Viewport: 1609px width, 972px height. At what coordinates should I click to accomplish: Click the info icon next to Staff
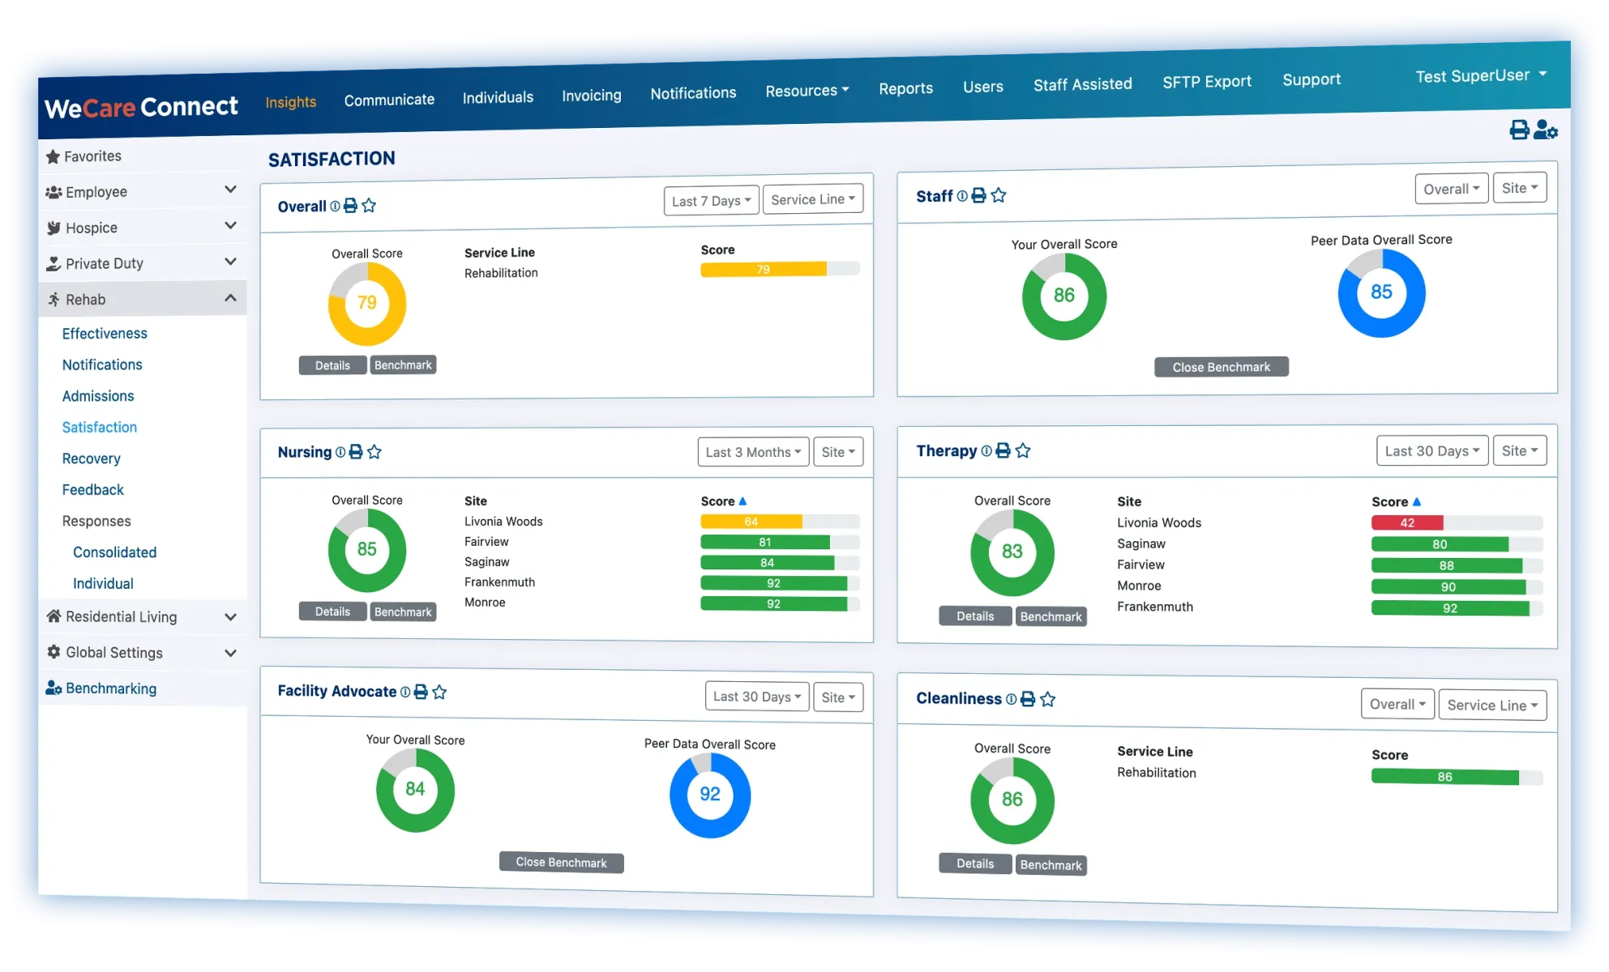pyautogui.click(x=962, y=196)
